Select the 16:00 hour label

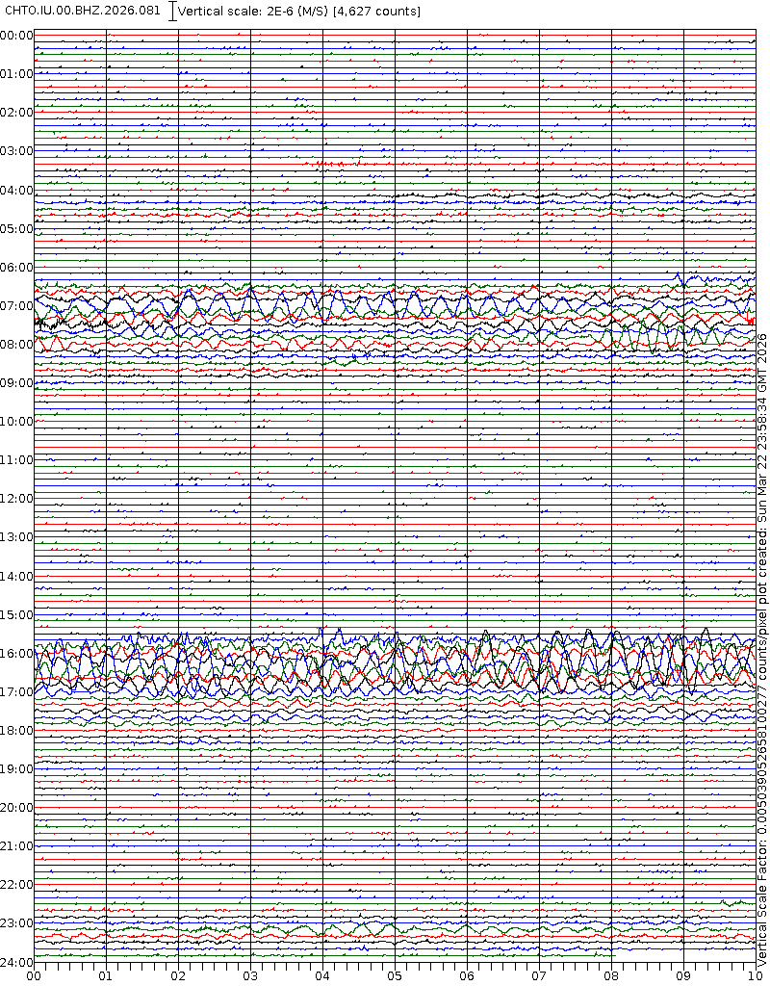[16, 654]
